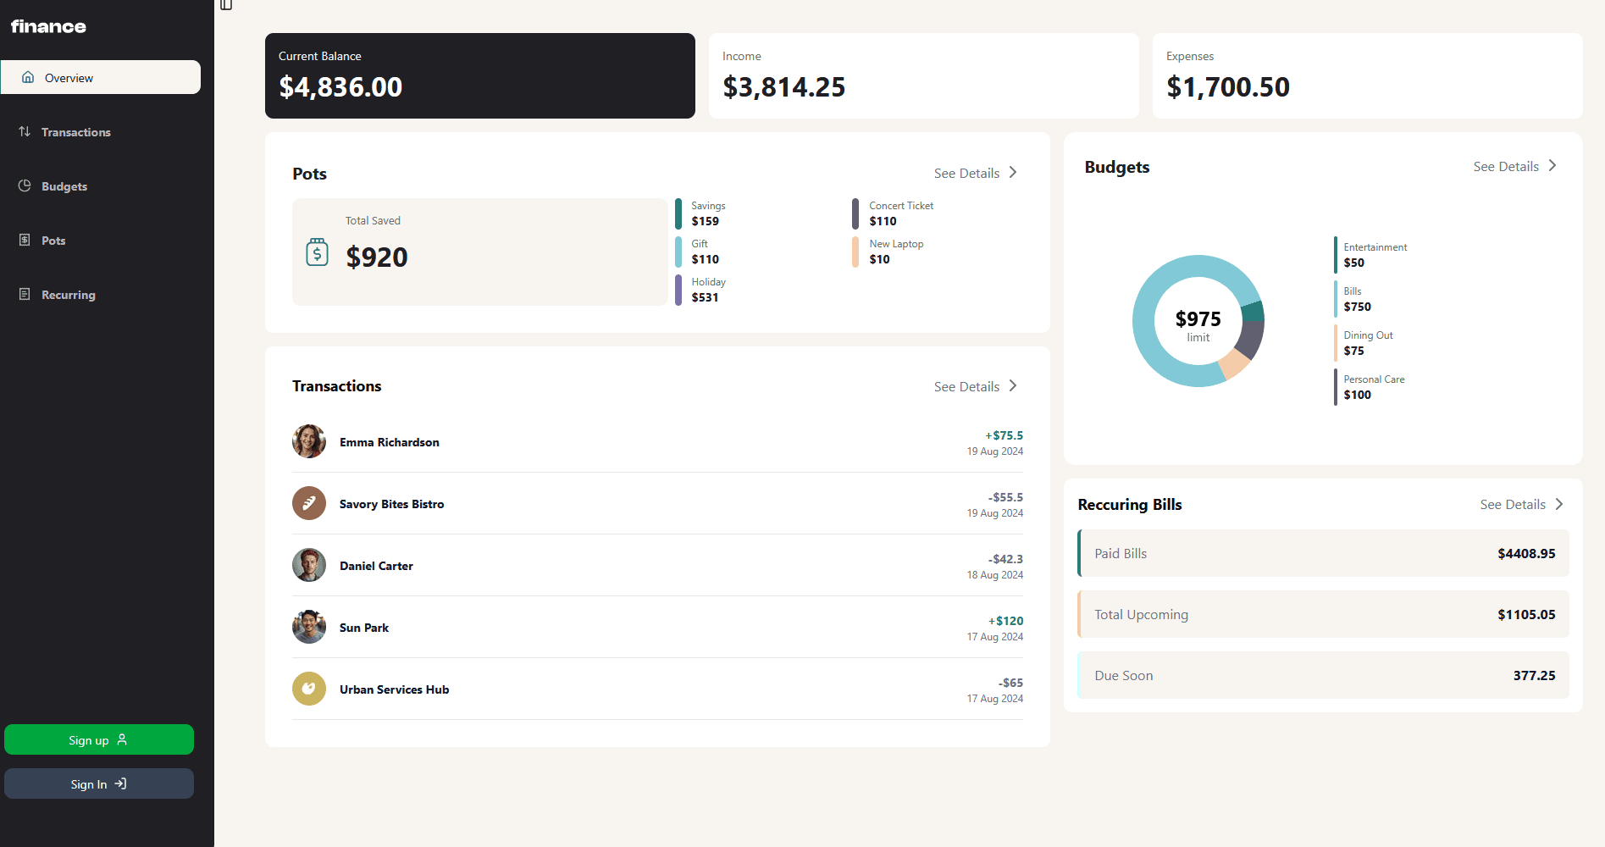This screenshot has height=847, width=1605.
Task: Open the Recurring menu item
Action: [68, 295]
